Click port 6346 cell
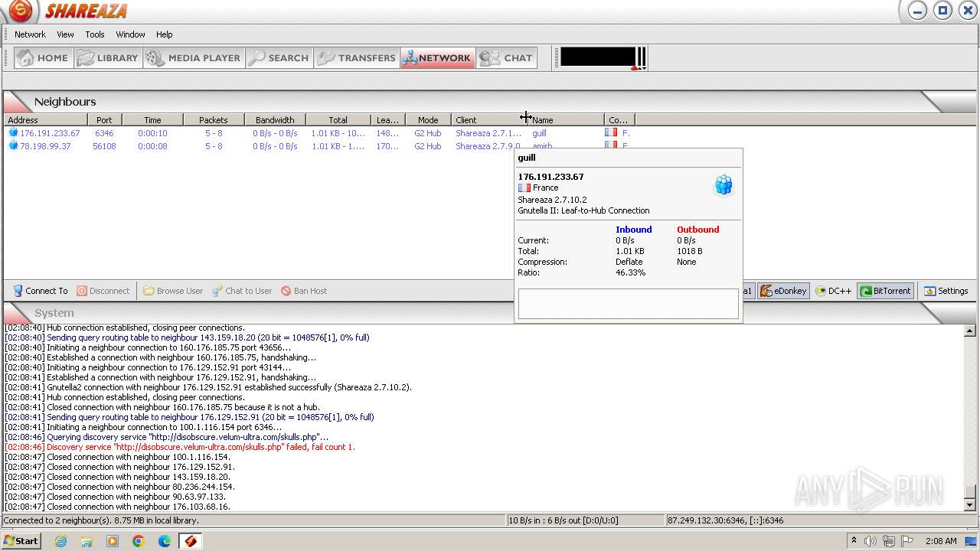This screenshot has width=980, height=551. [104, 133]
